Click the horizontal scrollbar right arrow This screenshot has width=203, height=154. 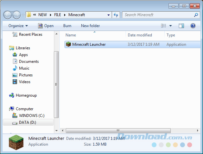[198, 130]
